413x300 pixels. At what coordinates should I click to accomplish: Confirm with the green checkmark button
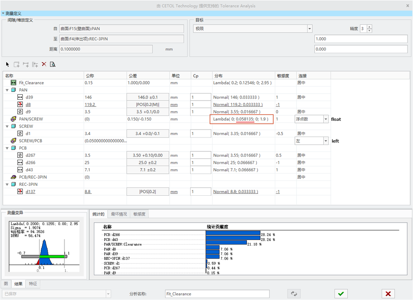tap(340, 294)
